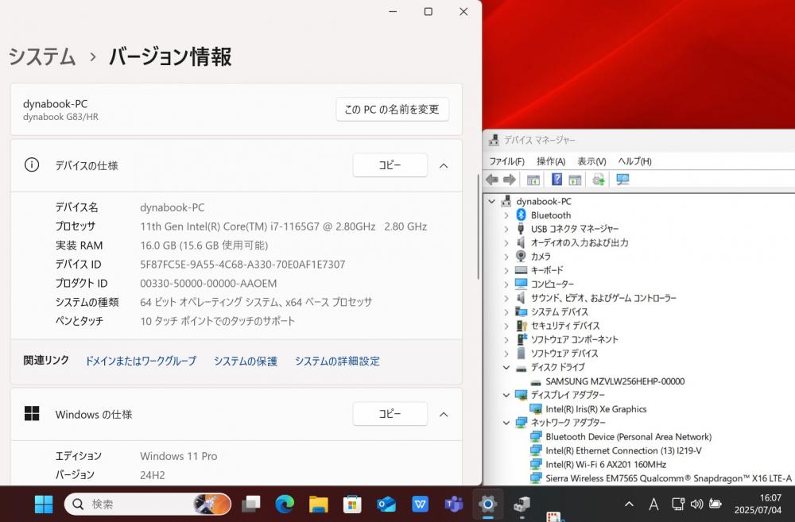795x522 pixels.
Task: Show hidden system tray icons
Action: [629, 505]
